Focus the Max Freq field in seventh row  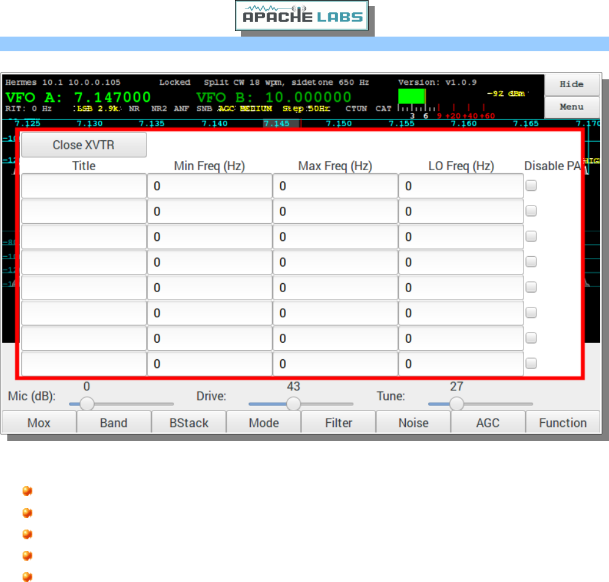click(336, 339)
